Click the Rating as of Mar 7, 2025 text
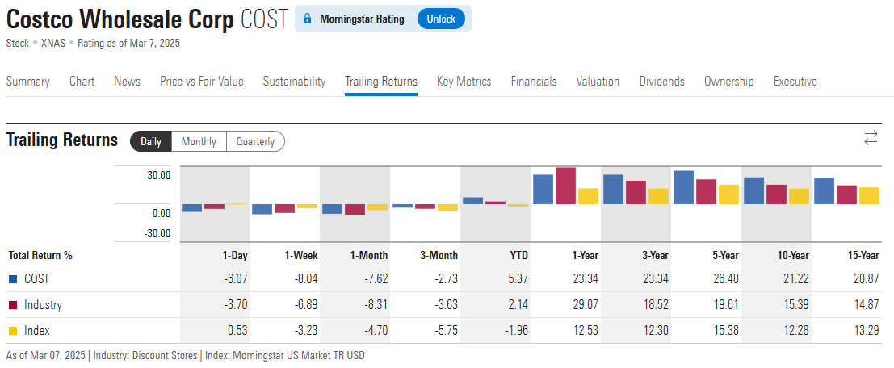894x368 pixels. (129, 44)
